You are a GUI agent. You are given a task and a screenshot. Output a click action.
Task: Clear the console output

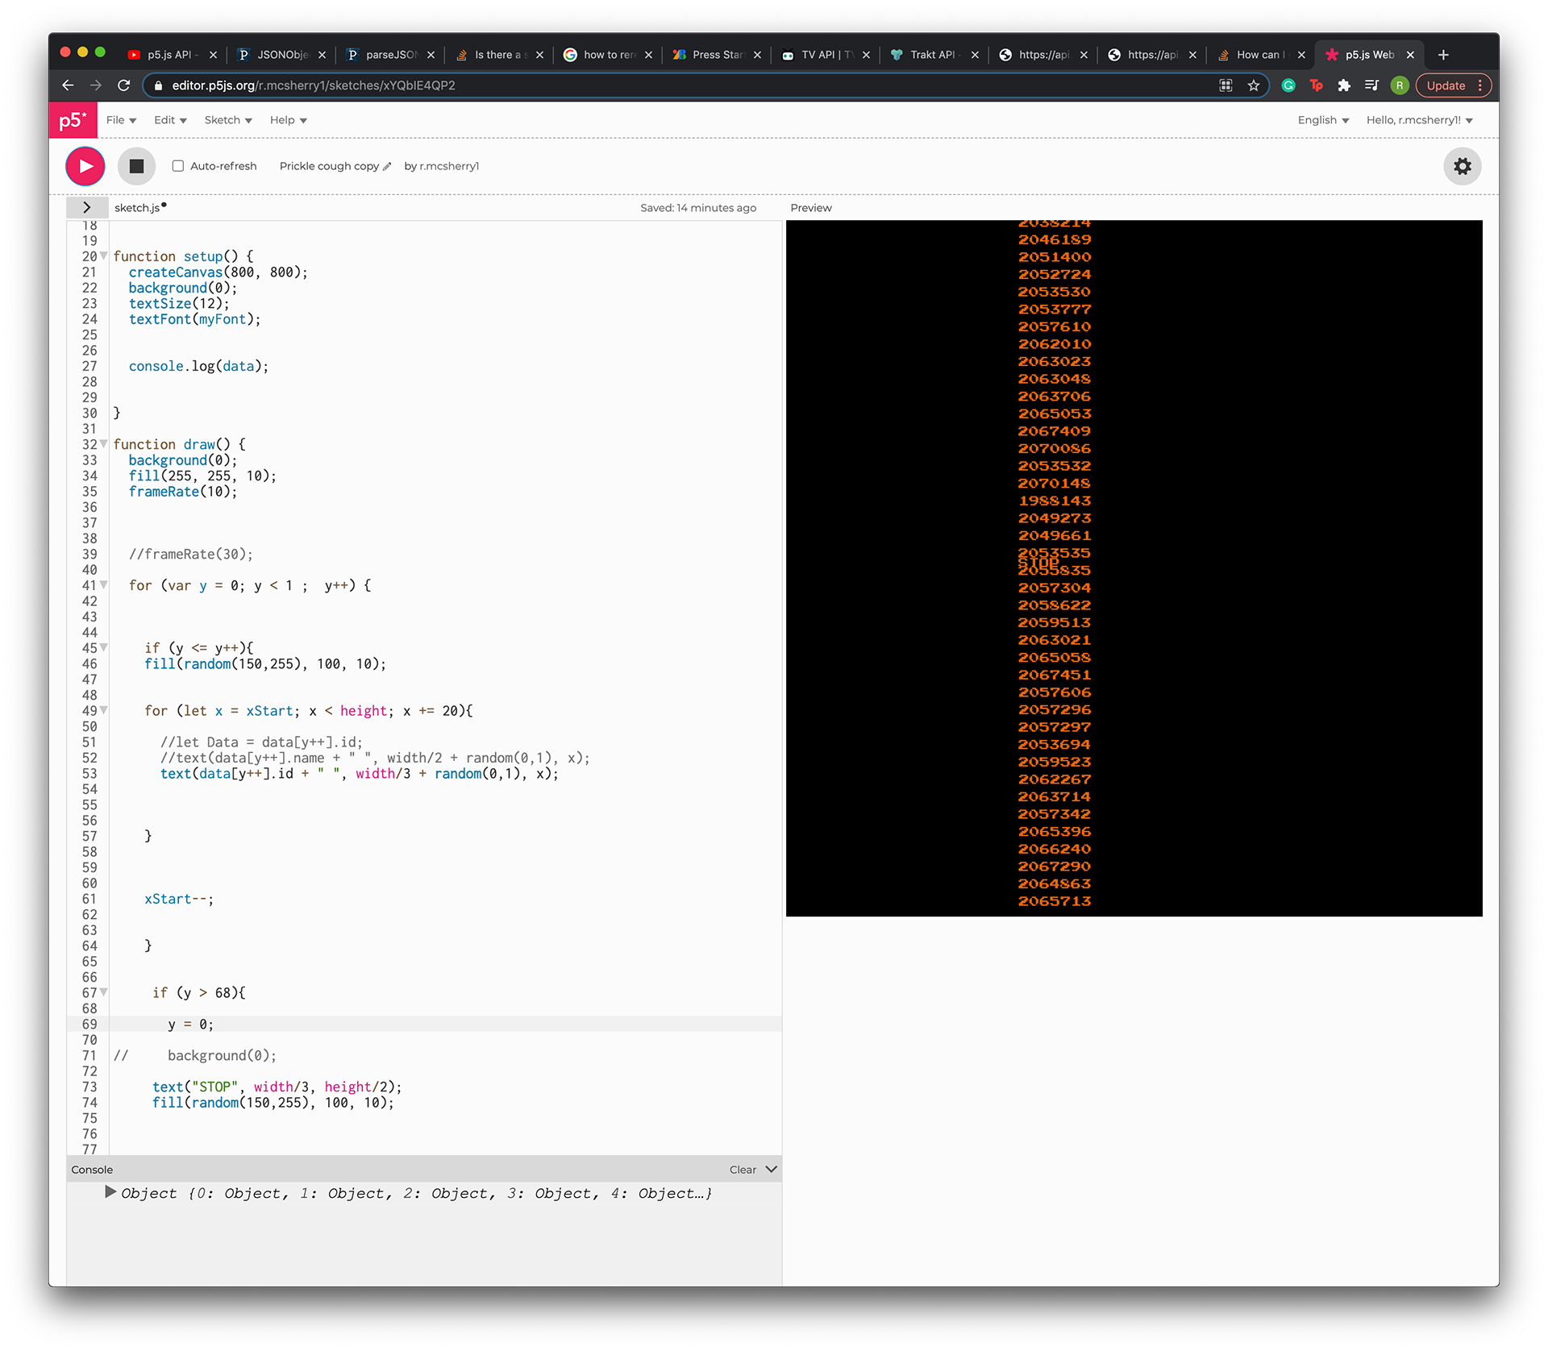743,1170
